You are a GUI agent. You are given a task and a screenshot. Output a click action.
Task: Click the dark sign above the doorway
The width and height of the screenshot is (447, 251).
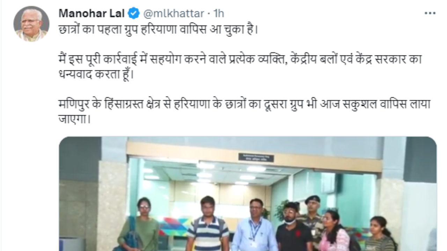256,157
